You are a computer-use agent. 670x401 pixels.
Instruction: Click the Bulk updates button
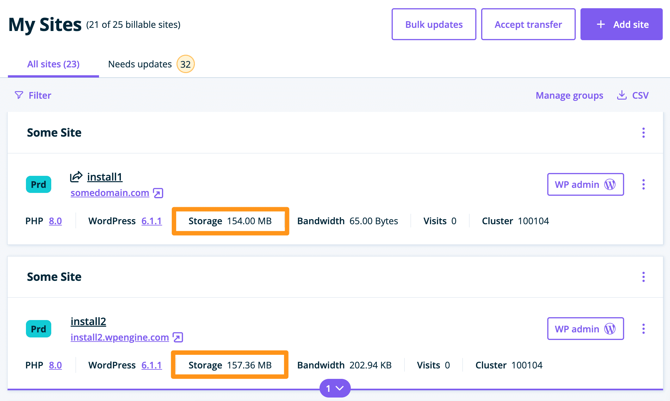[434, 24]
